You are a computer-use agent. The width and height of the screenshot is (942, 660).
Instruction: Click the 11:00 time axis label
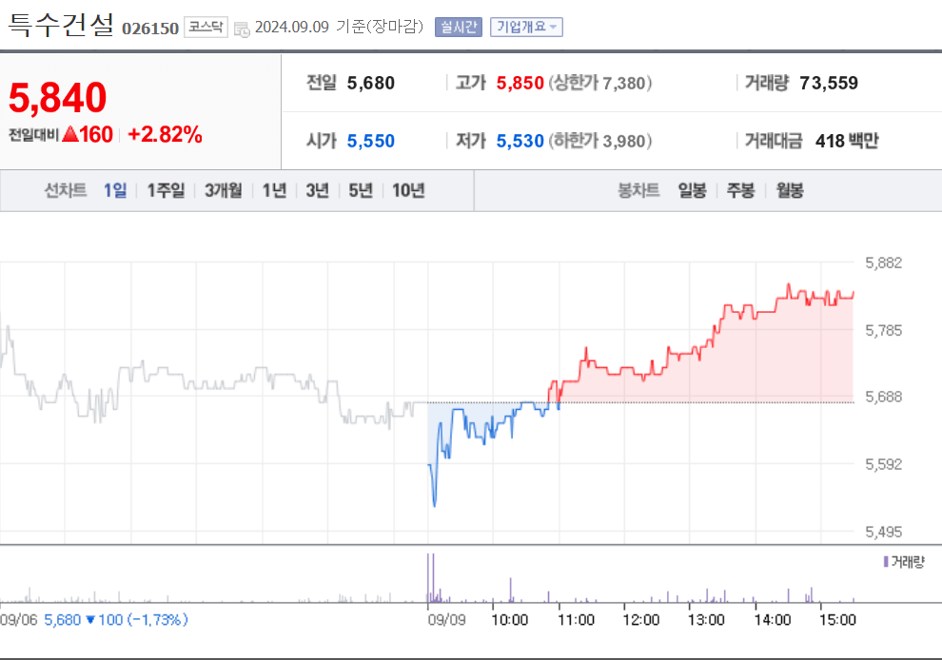coord(576,620)
